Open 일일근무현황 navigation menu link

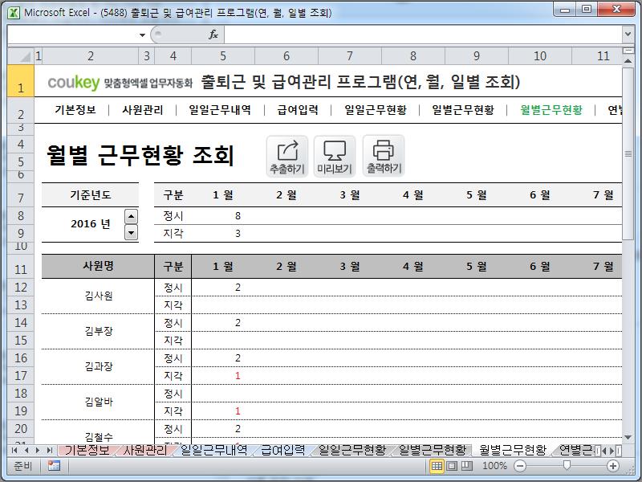[x=376, y=110]
